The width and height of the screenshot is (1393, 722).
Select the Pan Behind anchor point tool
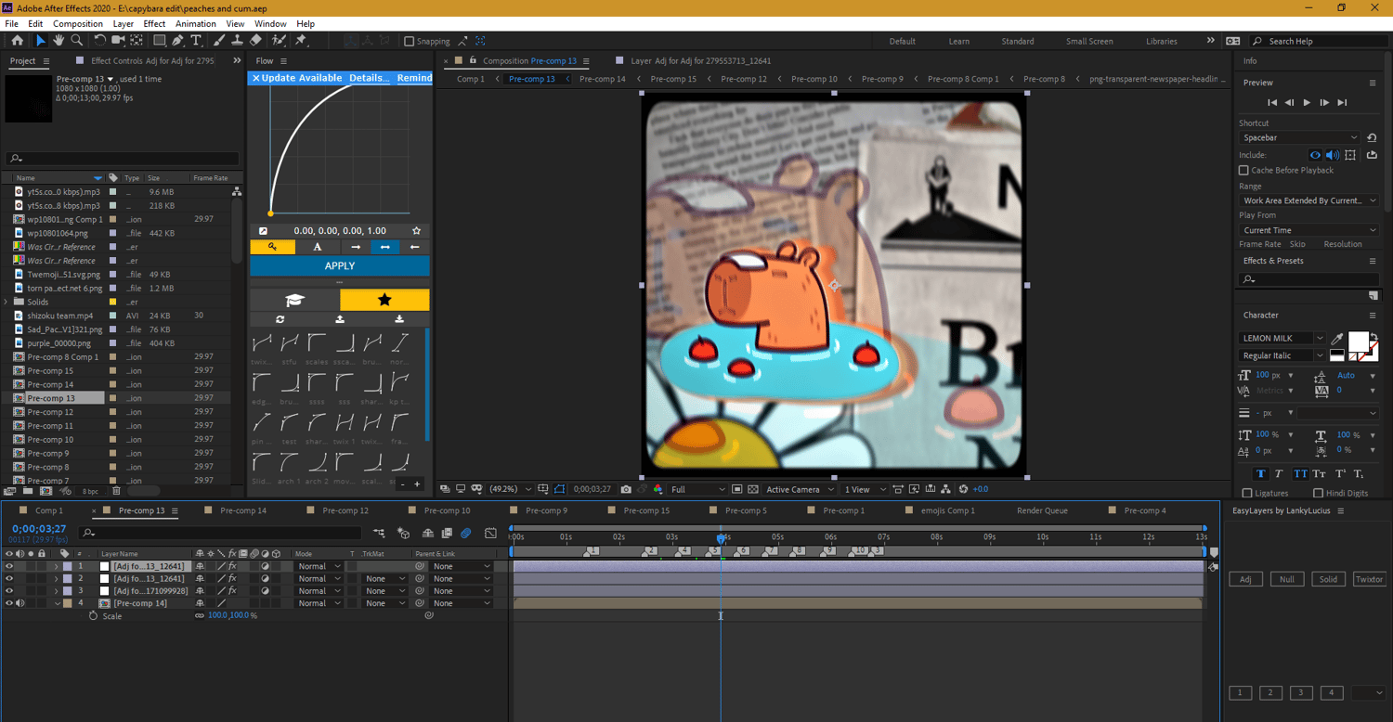tap(137, 41)
